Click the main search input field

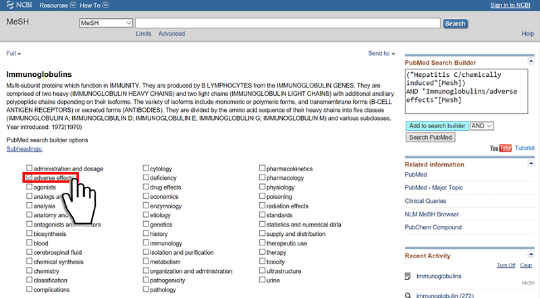tap(288, 23)
